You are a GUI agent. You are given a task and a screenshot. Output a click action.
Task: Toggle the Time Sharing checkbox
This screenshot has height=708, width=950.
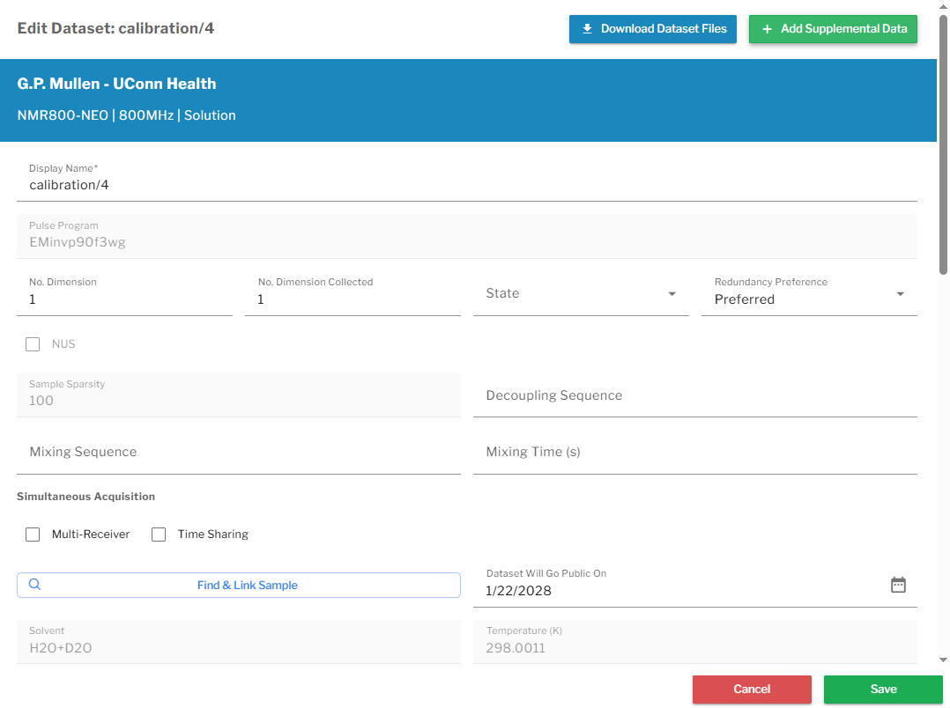click(159, 535)
